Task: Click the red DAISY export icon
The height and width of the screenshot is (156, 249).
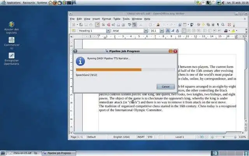Action: pos(109,25)
